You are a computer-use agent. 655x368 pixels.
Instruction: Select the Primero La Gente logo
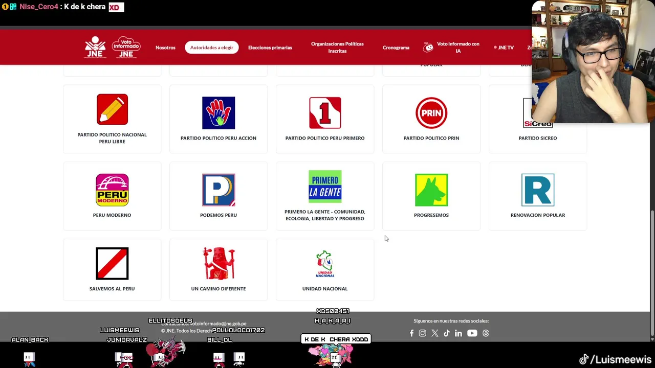click(x=325, y=187)
